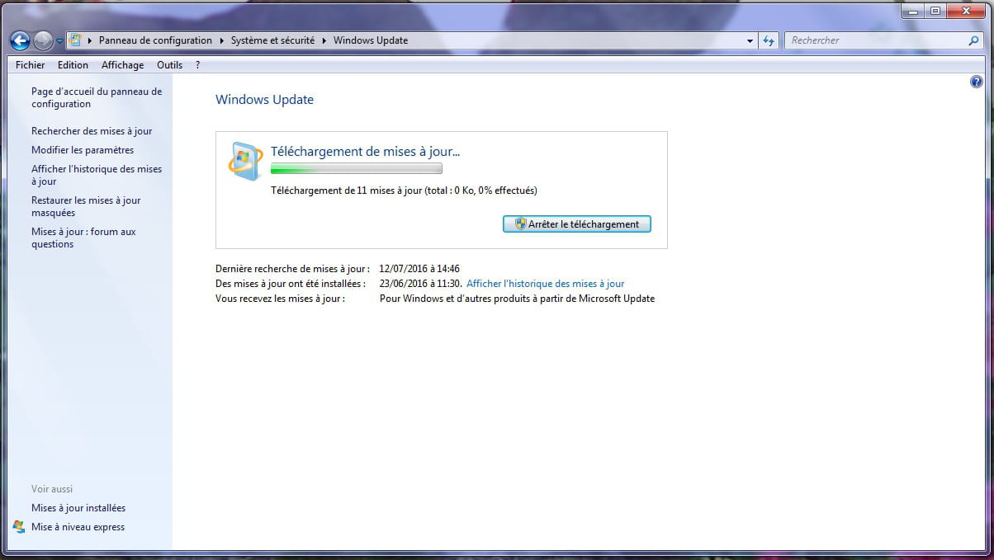Click the green download progress bar
Image resolution: width=994 pixels, height=560 pixels.
tap(357, 168)
